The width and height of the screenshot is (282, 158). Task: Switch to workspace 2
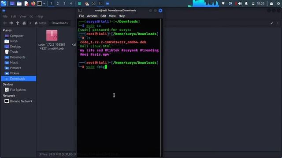58,4
